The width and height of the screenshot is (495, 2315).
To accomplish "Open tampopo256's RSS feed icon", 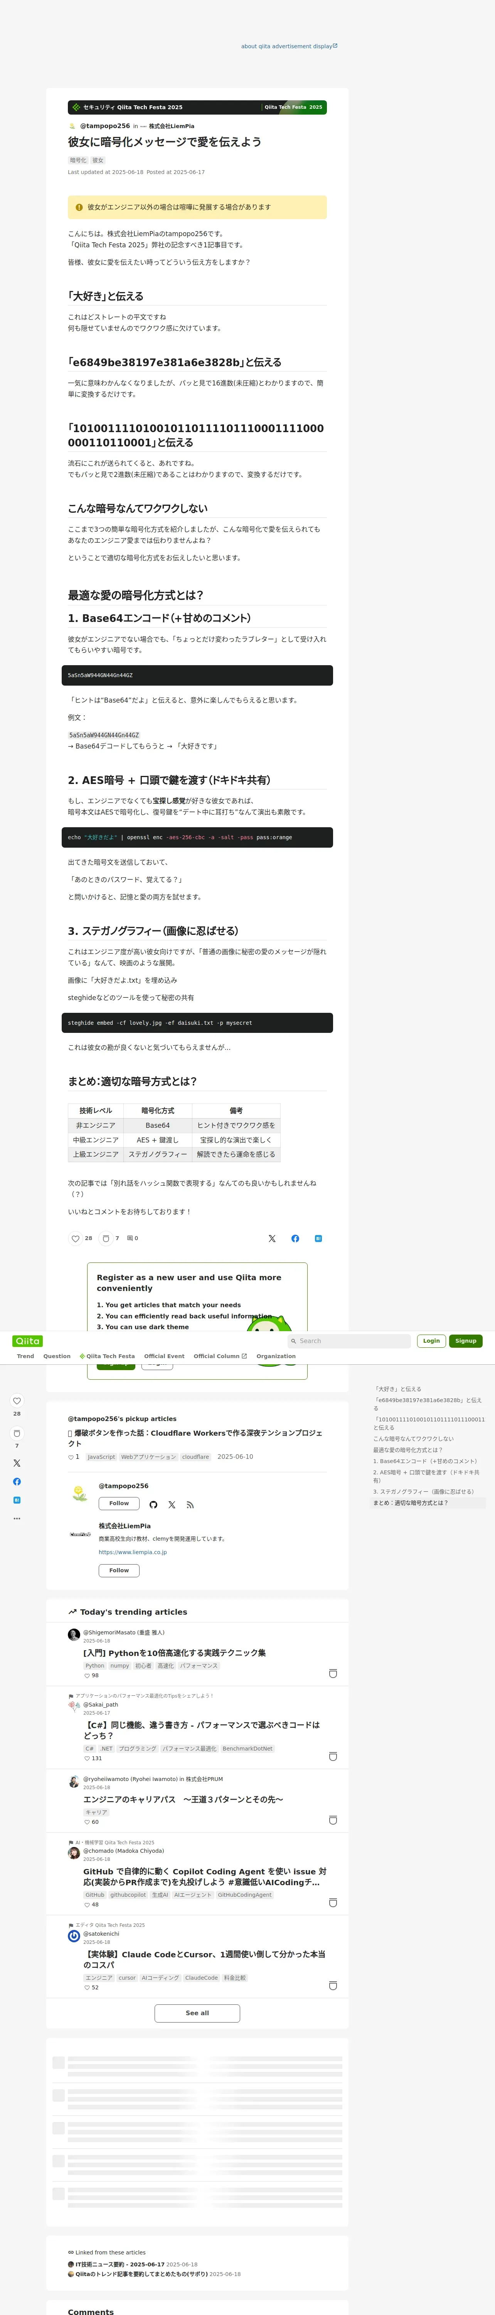I will [190, 1504].
